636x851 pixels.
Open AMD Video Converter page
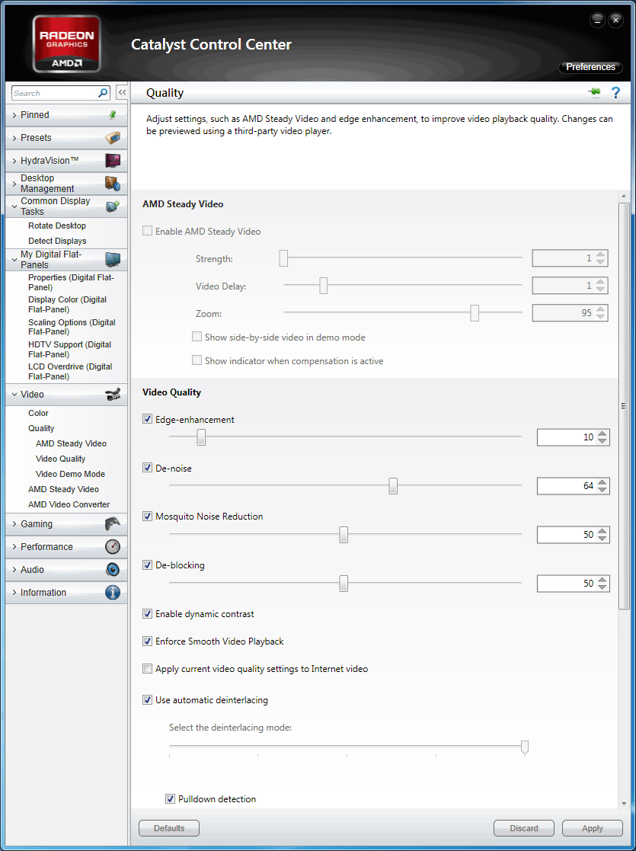(x=69, y=504)
